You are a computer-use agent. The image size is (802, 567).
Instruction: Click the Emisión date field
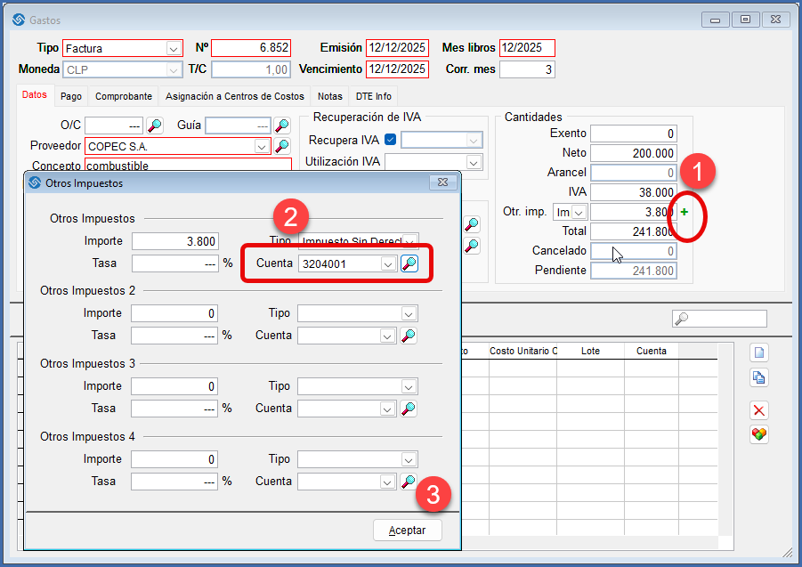[397, 48]
